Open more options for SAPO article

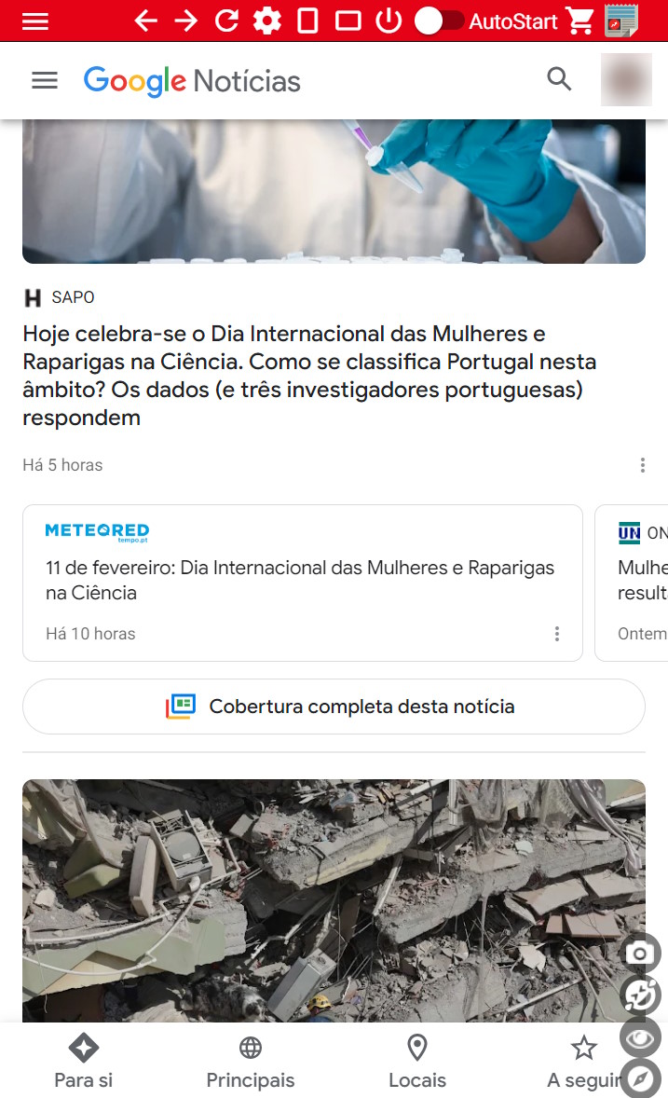[x=642, y=465]
